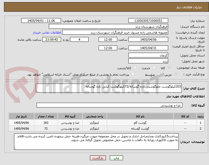Click the buyer name field فرهنگیان شهرستان زرند

[108, 26]
